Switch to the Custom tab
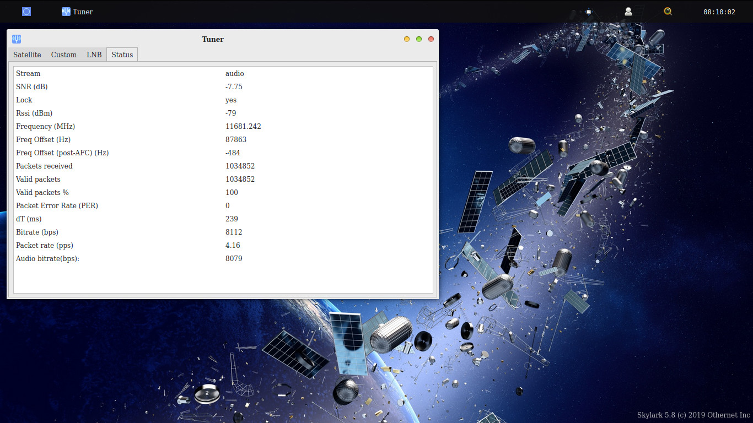The width and height of the screenshot is (753, 423). [x=64, y=55]
